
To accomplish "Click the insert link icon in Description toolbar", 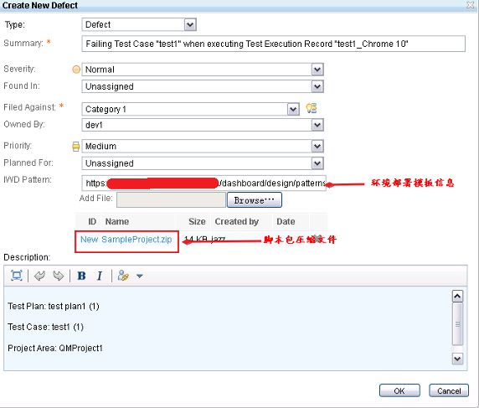I will 123,276.
